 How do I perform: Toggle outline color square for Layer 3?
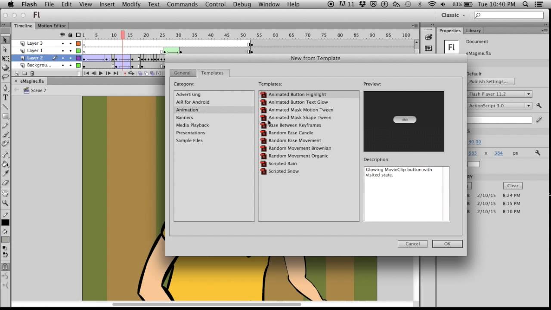click(78, 43)
